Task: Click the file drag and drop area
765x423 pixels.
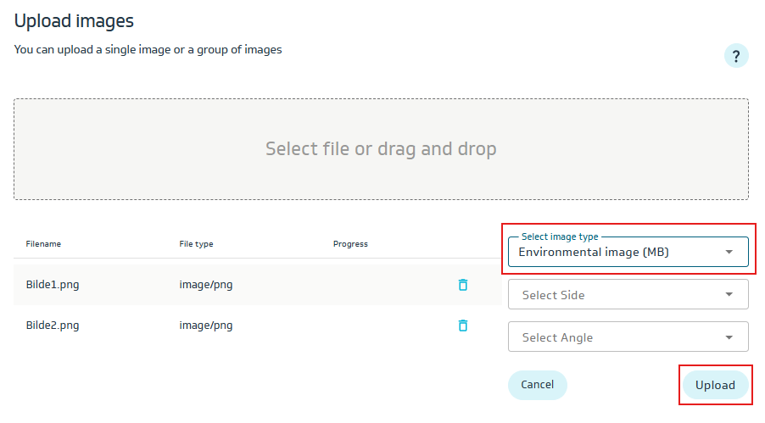Action: point(381,149)
